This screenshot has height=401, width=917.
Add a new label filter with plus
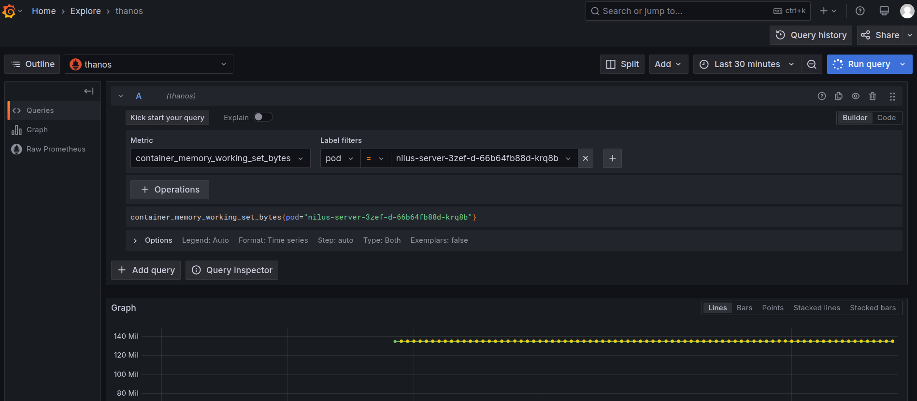(612, 158)
